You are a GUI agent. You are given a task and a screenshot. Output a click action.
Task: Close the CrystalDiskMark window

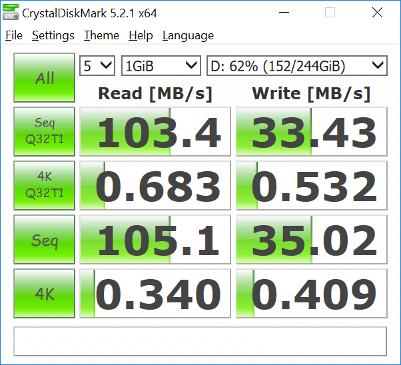point(377,12)
